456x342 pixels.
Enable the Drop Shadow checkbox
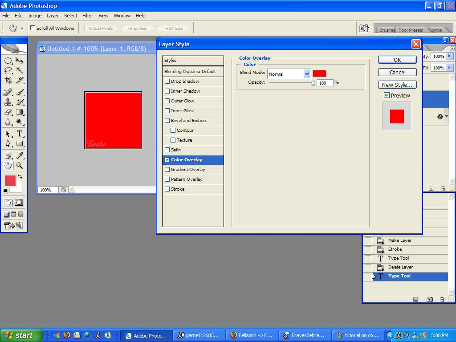167,81
